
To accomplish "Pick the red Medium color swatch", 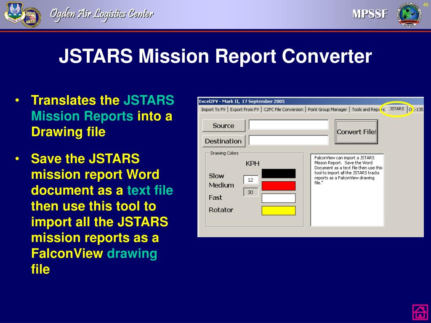I will point(279,186).
